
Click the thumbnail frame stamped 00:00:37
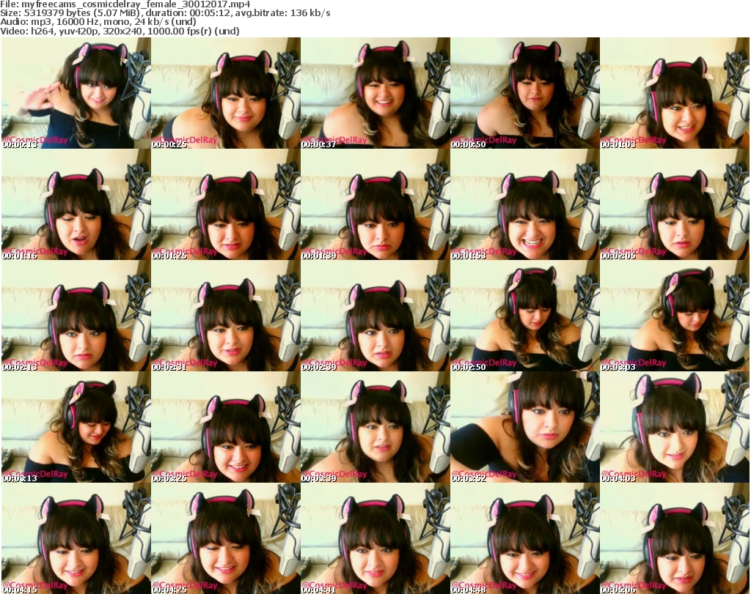point(375,93)
